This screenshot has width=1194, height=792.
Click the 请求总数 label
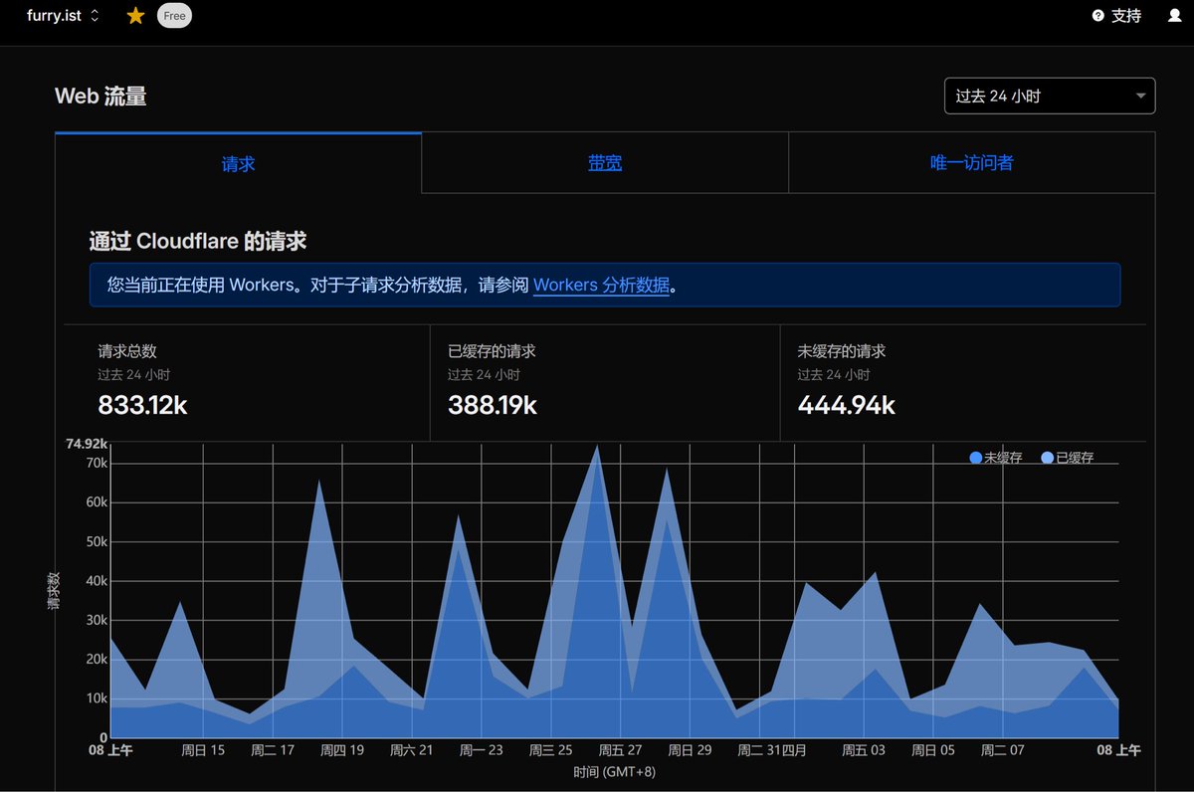127,351
